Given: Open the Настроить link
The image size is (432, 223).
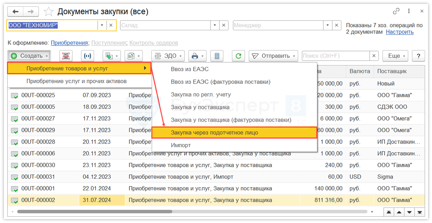Looking at the screenshot, I should point(400,32).
